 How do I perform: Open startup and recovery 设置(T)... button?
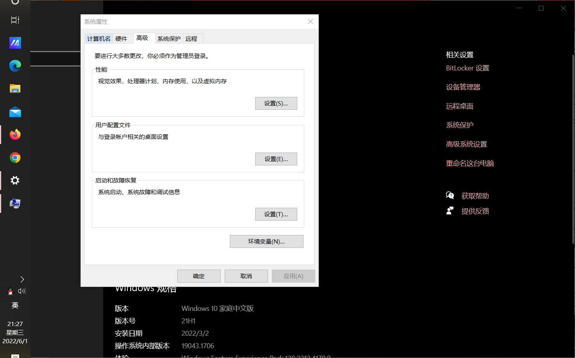pos(276,214)
